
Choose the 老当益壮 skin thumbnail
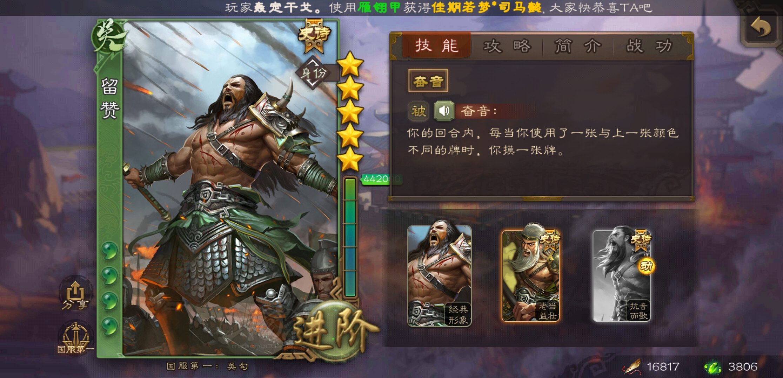point(531,276)
